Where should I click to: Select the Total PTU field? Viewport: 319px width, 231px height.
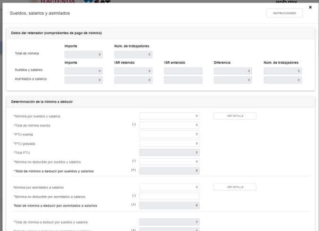[169, 152]
